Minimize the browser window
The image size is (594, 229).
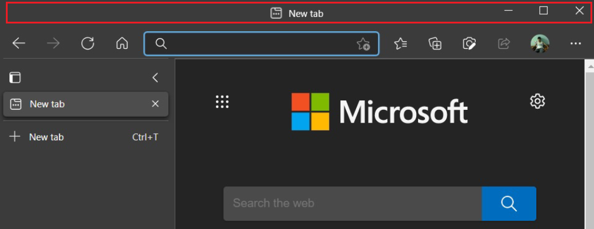(x=509, y=11)
